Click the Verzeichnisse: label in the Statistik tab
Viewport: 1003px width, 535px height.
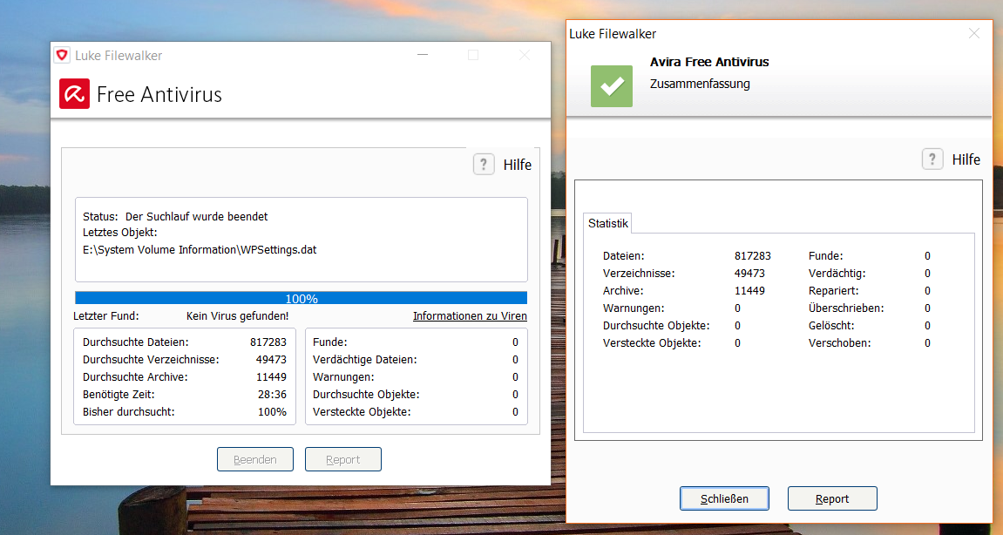(x=639, y=274)
